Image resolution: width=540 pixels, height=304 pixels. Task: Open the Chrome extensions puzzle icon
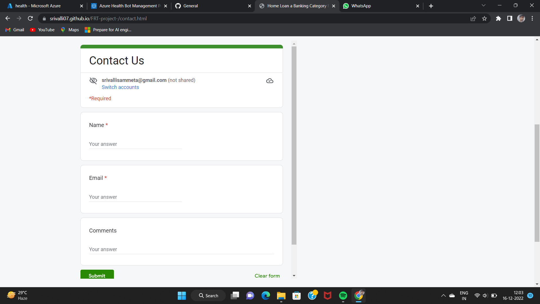(x=499, y=18)
